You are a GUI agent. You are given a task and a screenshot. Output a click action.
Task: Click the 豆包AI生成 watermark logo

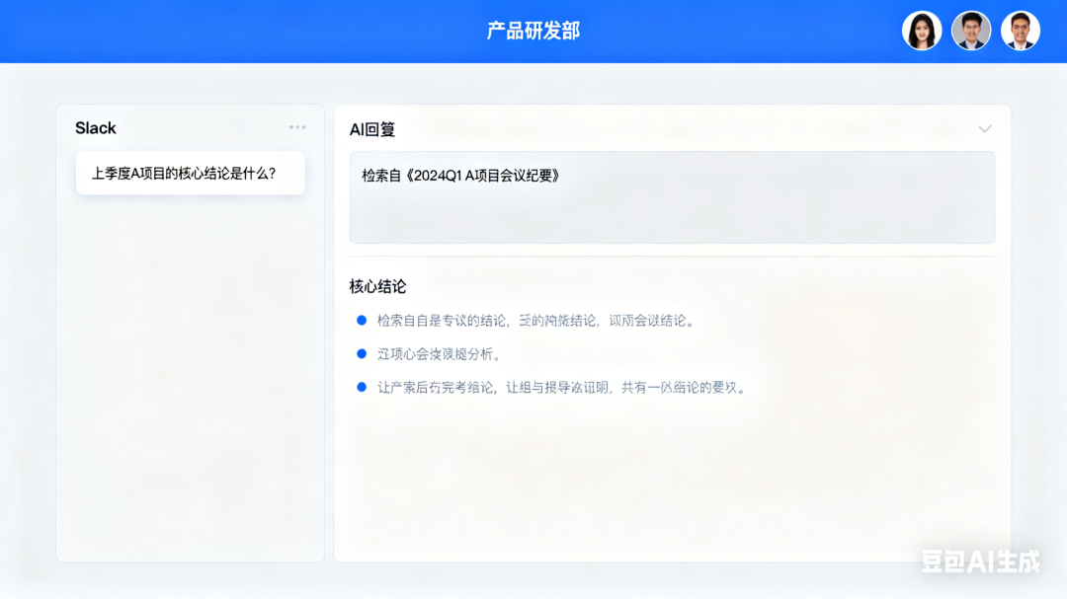tap(978, 560)
